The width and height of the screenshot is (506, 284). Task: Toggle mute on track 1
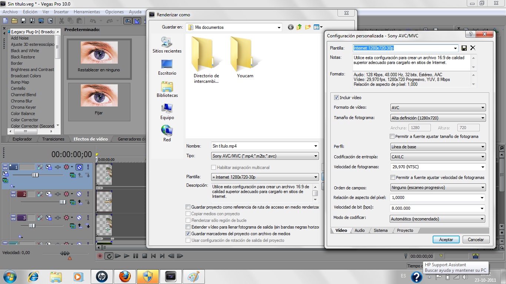tap(79, 167)
